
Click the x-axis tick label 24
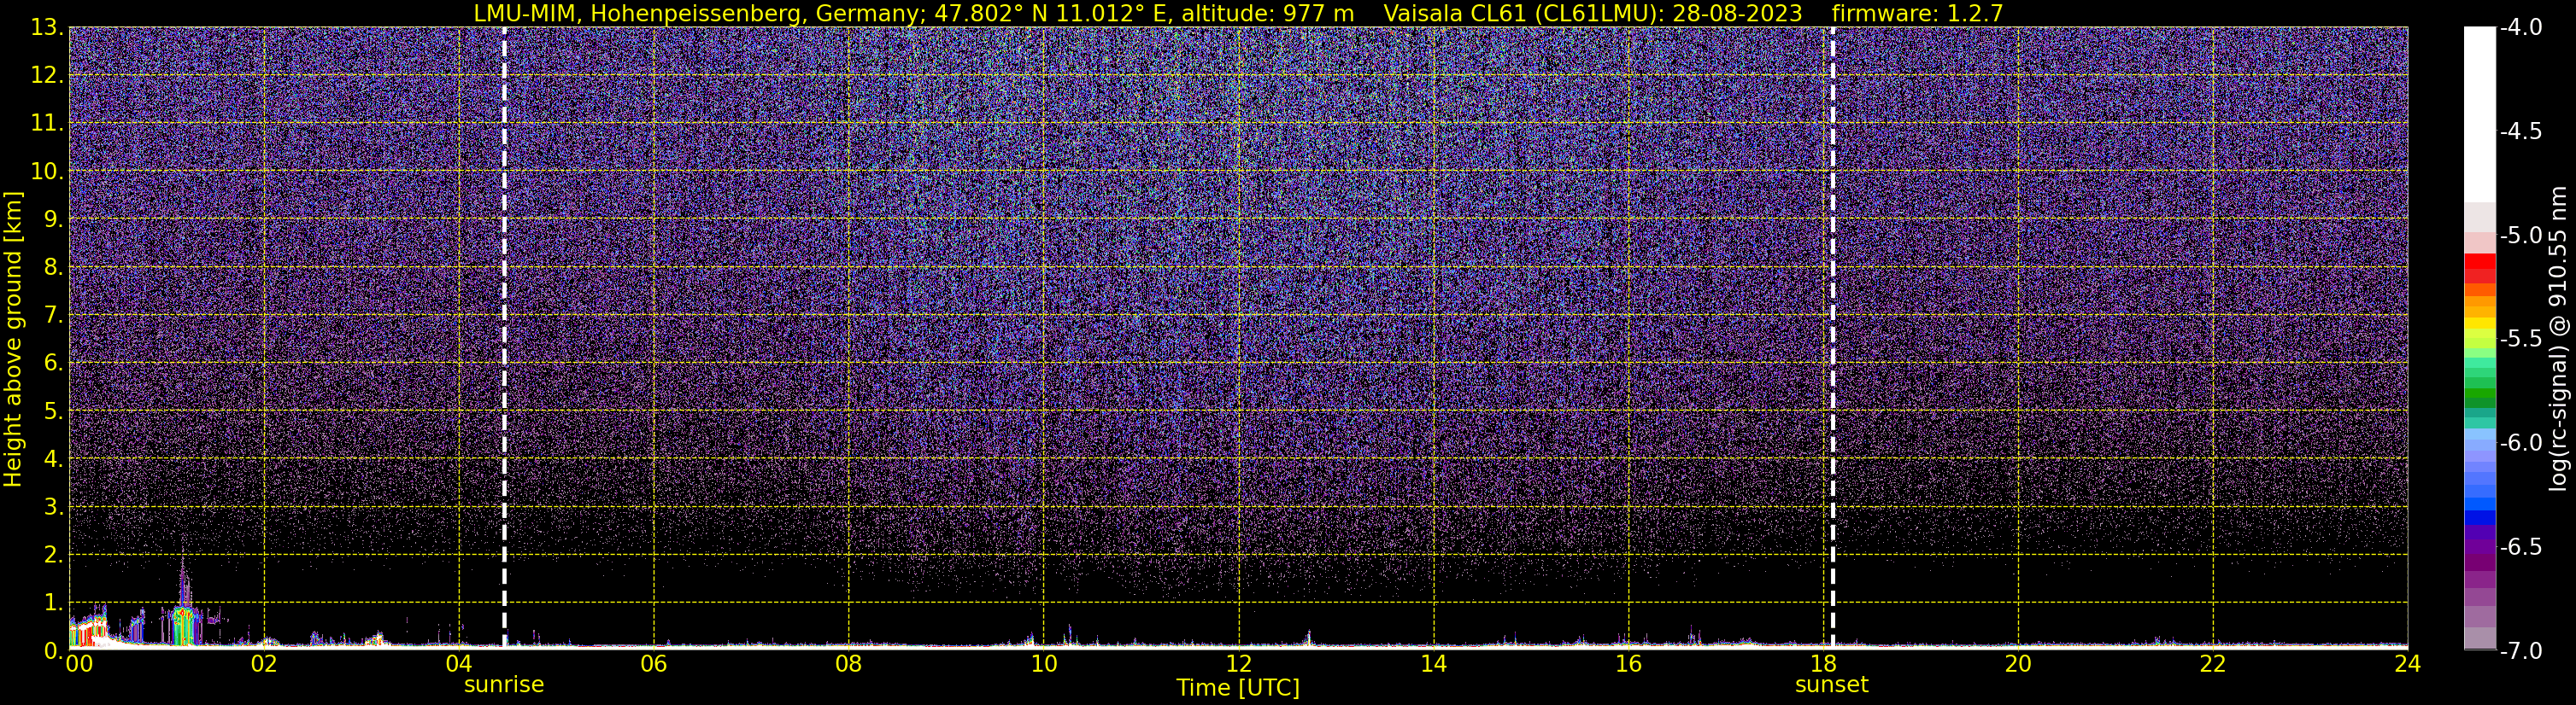point(2407,664)
